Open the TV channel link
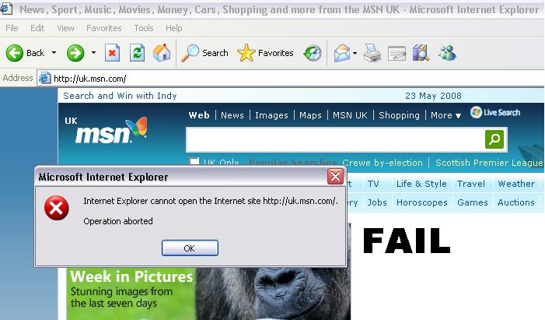 coord(373,184)
